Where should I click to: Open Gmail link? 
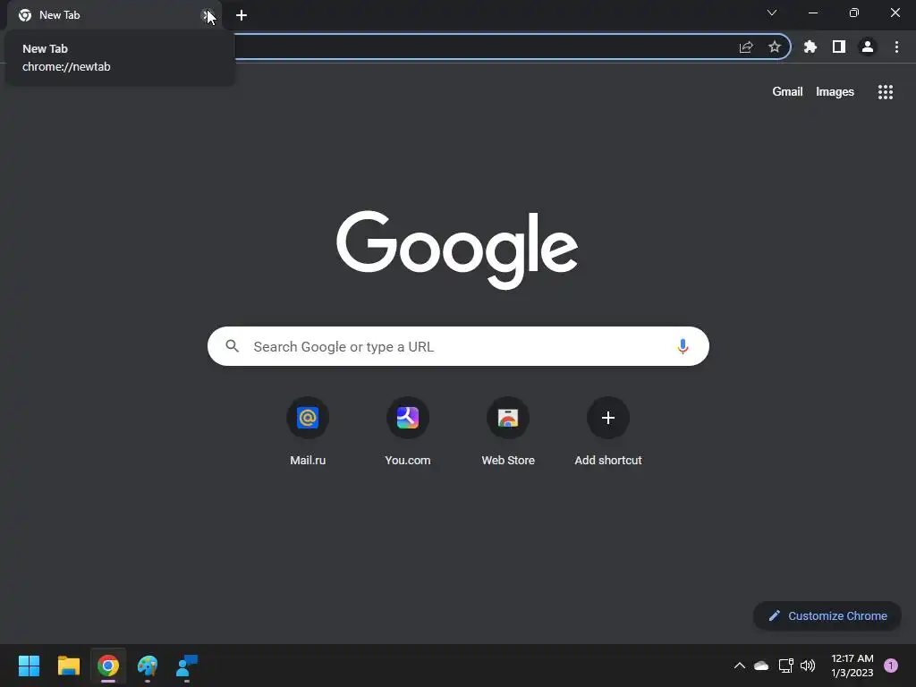click(787, 92)
